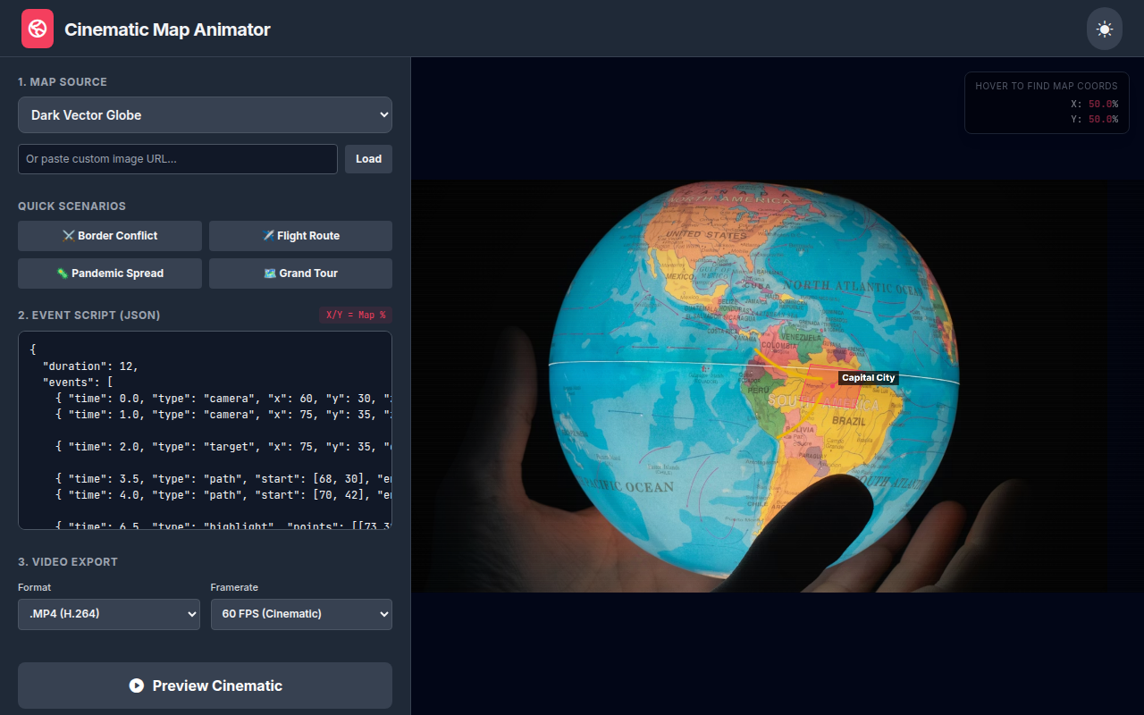This screenshot has height=715, width=1144.
Task: Select the Pandemic Spread quick scenario
Action: pos(109,273)
